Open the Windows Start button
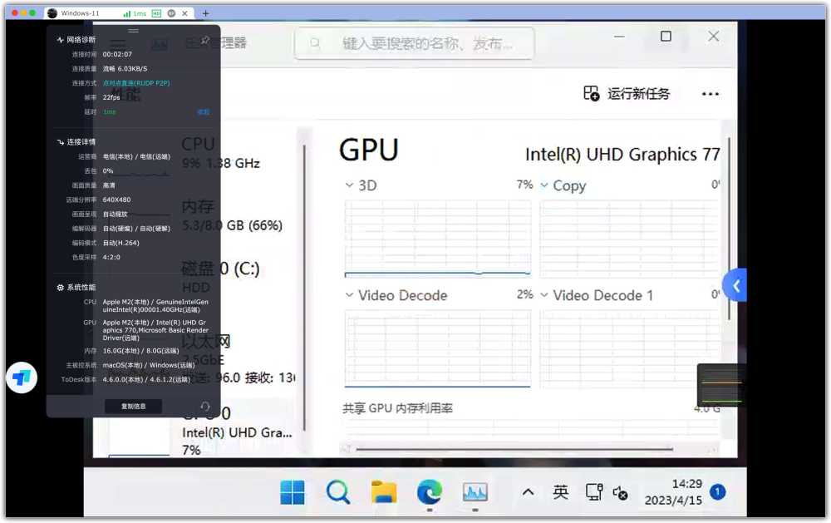831x523 pixels. (293, 493)
